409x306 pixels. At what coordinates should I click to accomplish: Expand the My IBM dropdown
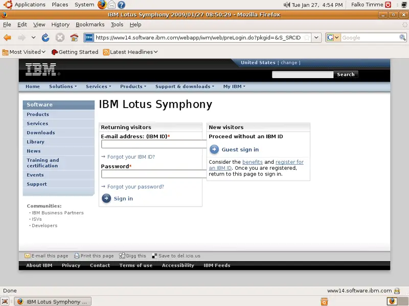tap(234, 86)
